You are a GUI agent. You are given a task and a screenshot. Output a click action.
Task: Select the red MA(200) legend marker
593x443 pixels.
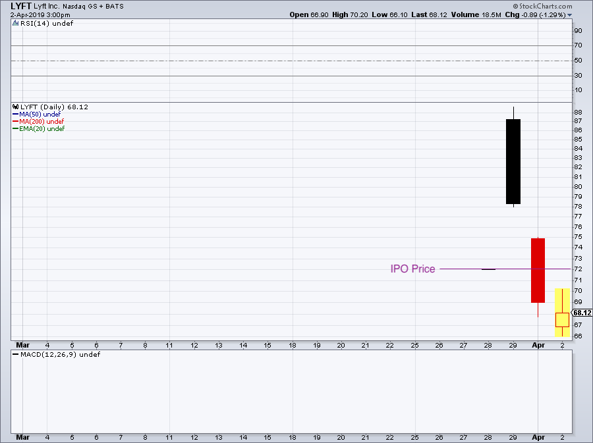[x=16, y=121]
